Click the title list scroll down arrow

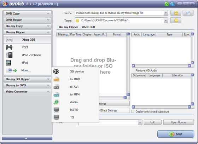point(128,94)
